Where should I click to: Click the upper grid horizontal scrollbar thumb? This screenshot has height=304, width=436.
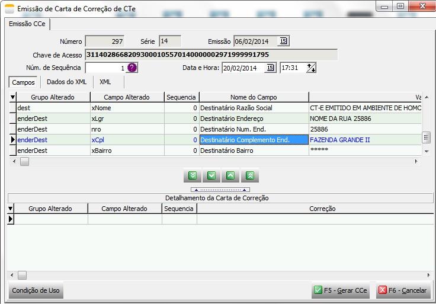click(24, 162)
